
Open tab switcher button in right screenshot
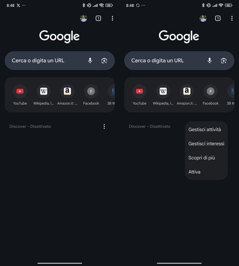[x=218, y=18]
